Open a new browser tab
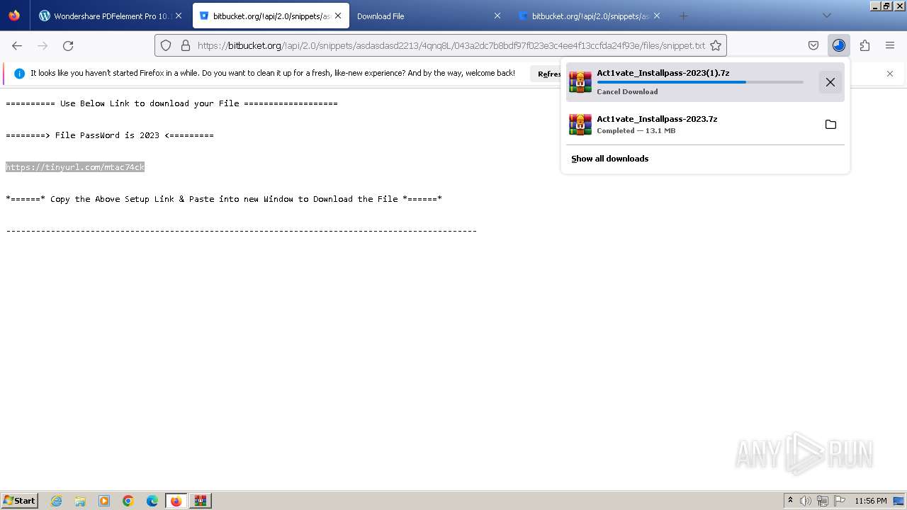This screenshot has height=510, width=907. click(683, 16)
